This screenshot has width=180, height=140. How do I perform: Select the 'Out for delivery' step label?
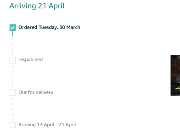pyautogui.click(x=36, y=92)
